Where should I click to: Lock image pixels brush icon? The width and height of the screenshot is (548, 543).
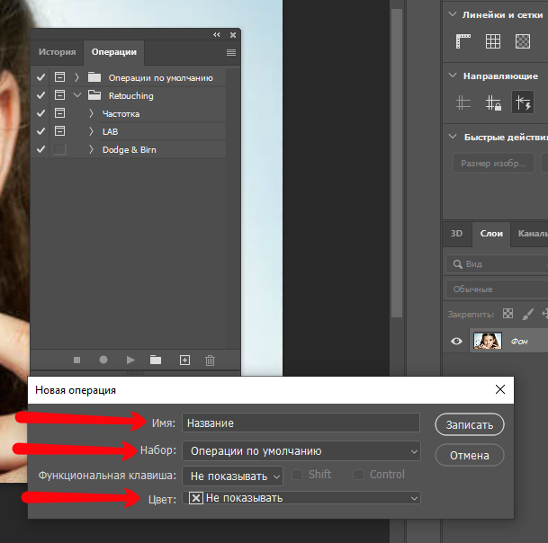527,314
